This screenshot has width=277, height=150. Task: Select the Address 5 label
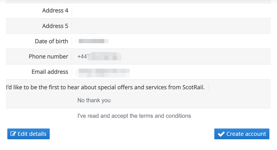(x=55, y=26)
